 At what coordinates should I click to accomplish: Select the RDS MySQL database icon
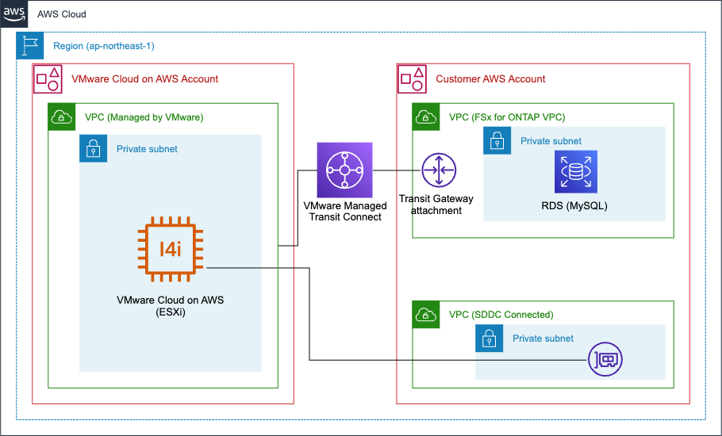click(x=575, y=171)
